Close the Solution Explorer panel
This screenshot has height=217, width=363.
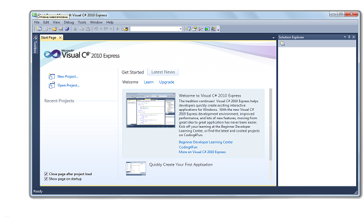[x=353, y=37]
